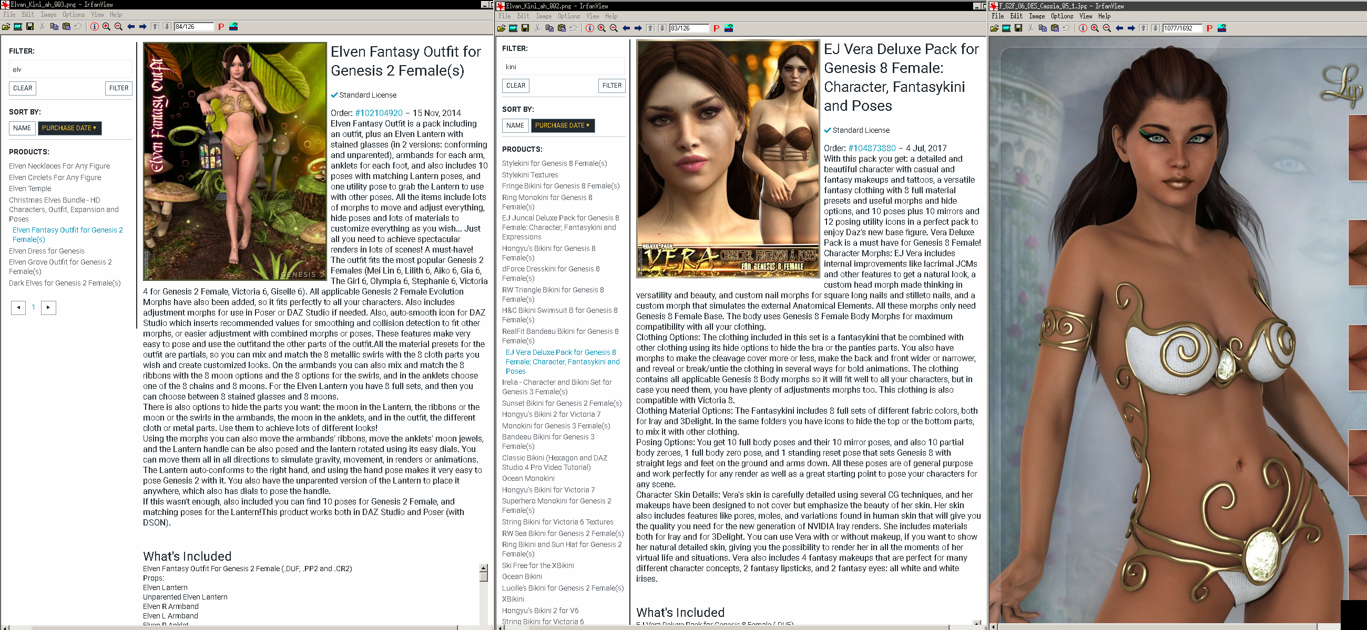Copy icon in Cassia window toolbar
This screenshot has width=1367, height=630.
pyautogui.click(x=1043, y=28)
